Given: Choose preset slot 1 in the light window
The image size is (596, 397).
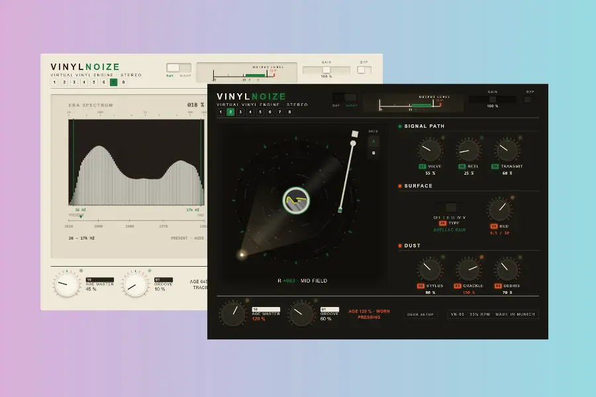Looking at the screenshot, I should (54, 82).
